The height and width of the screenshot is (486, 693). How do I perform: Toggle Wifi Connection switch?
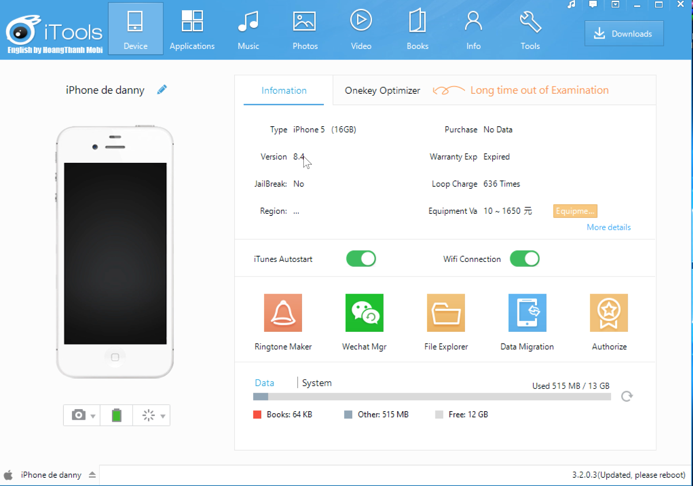(525, 259)
